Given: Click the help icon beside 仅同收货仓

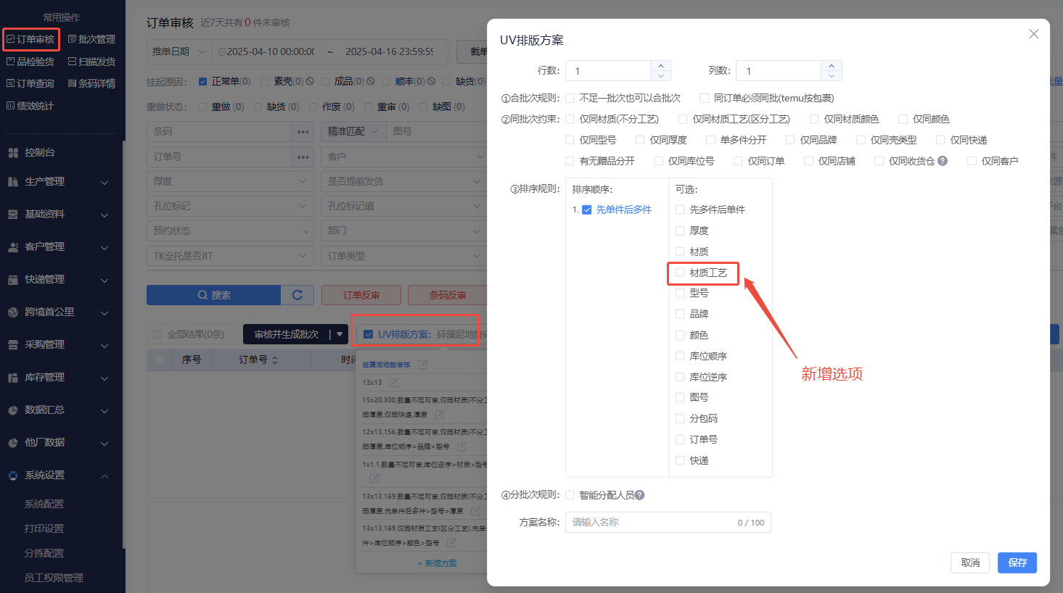Looking at the screenshot, I should [943, 161].
